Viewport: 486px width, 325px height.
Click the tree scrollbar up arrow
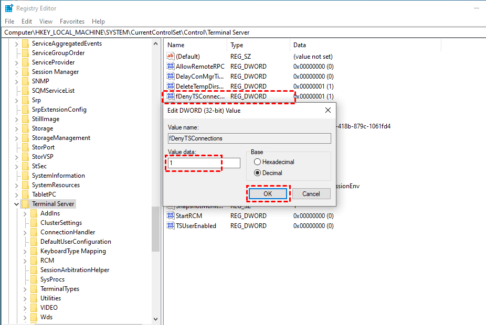[156, 44]
